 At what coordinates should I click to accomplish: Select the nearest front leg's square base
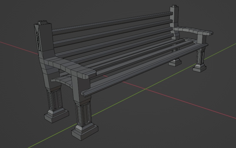[x=85, y=131]
